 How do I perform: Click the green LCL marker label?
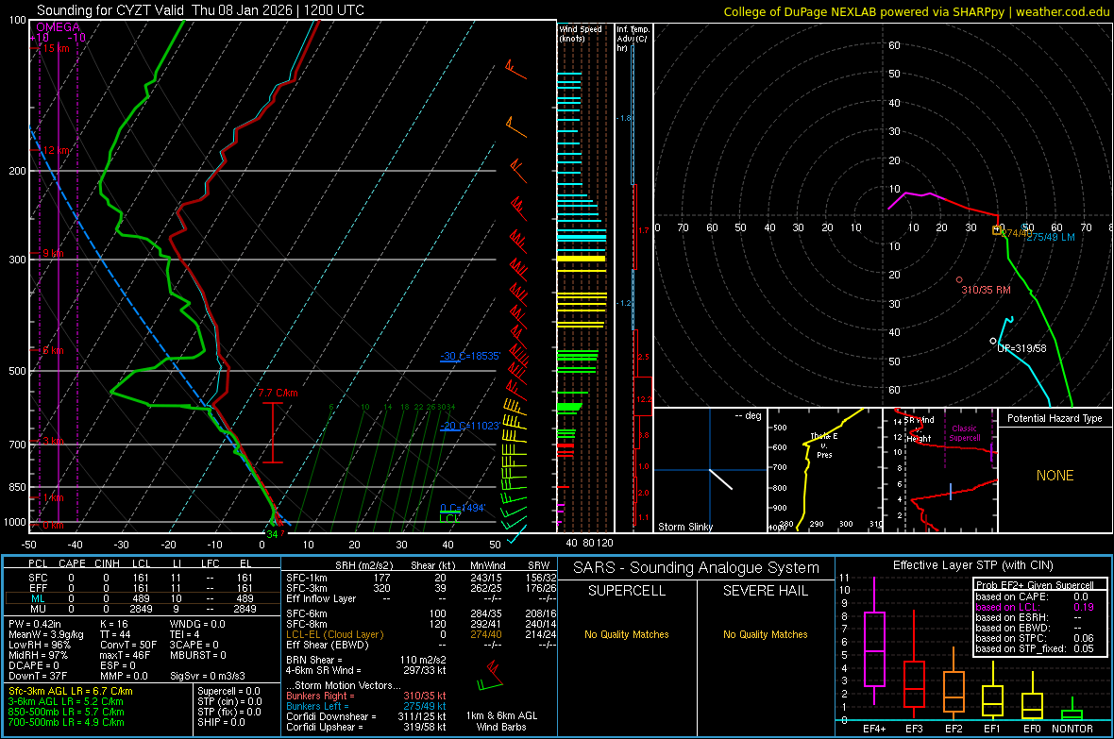click(449, 518)
